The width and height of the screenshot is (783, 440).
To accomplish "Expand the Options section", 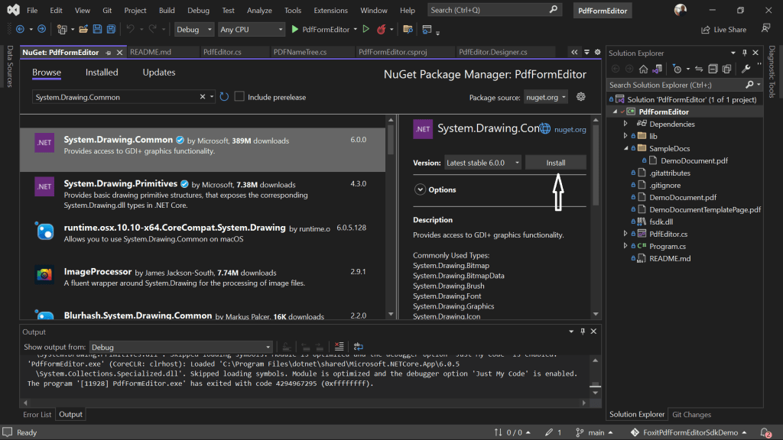I will pos(420,189).
